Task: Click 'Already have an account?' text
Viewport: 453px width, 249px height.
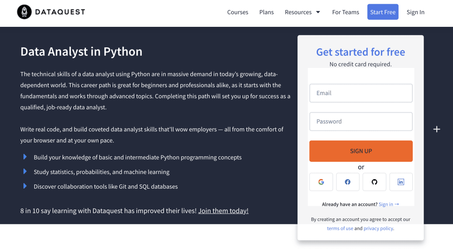Action: 349,204
